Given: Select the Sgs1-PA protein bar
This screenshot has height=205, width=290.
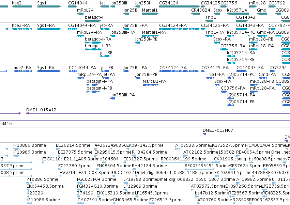Looking at the screenshot, I should coord(49,71).
